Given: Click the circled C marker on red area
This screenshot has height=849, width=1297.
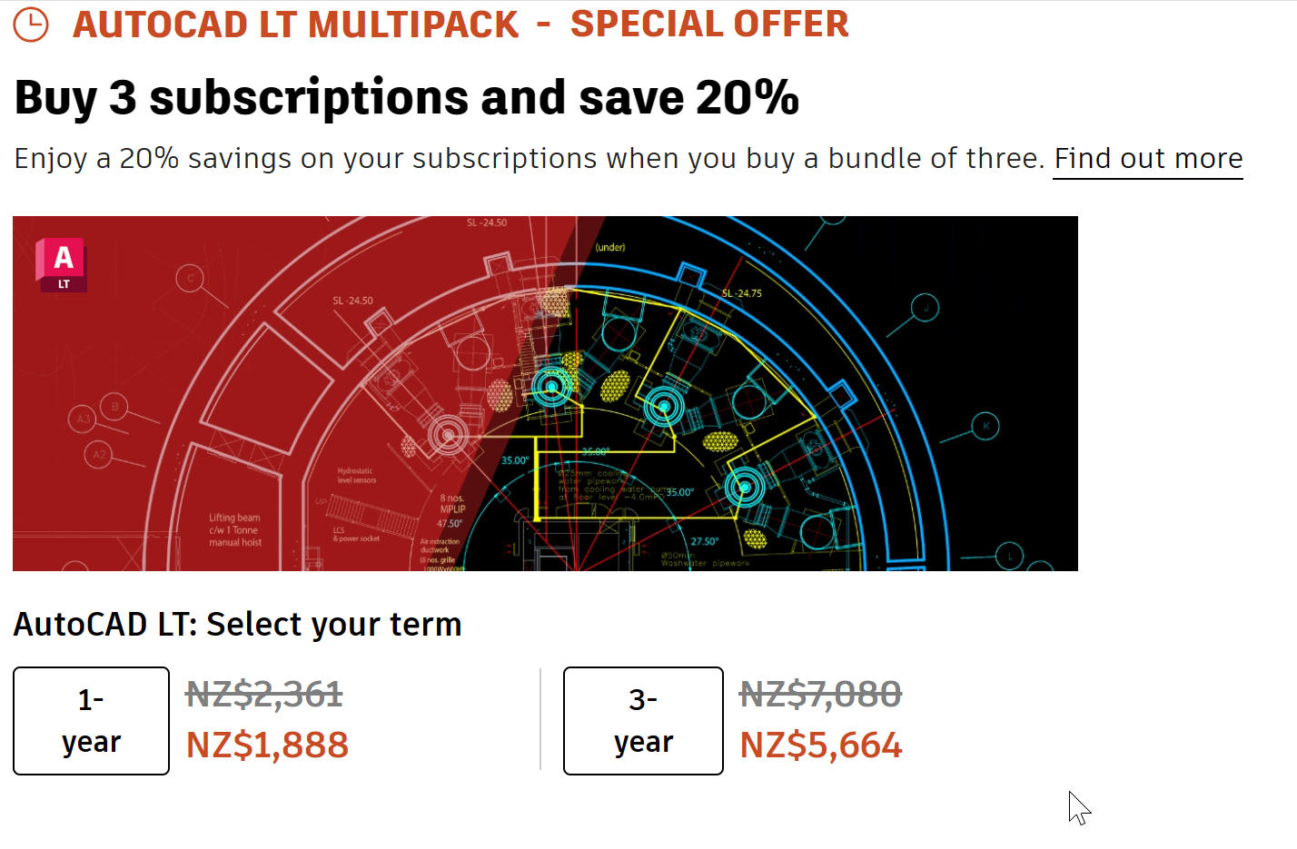Looking at the screenshot, I should pos(190,278).
